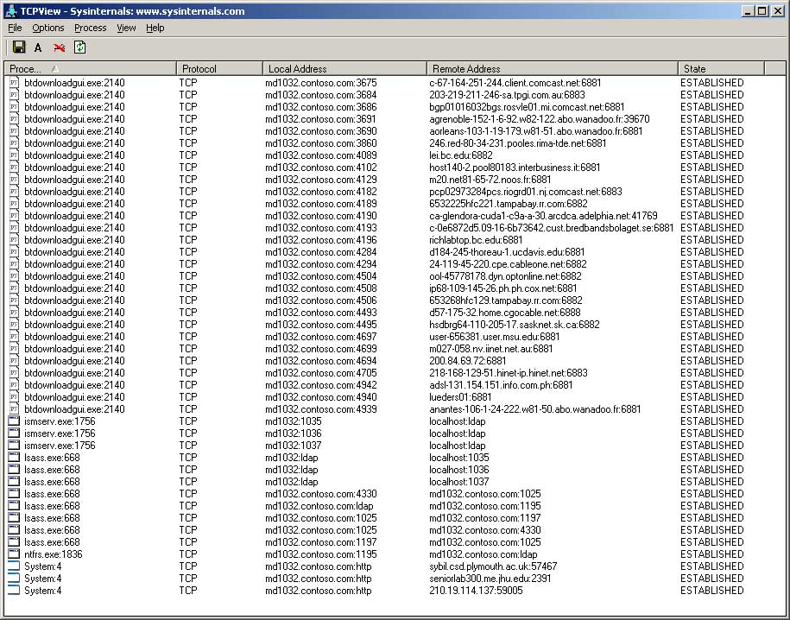Image resolution: width=790 pixels, height=620 pixels.
Task: Select the bgp01016032bgs.rosvle01.mi.comcast.net:6881 entry
Action: pos(527,107)
